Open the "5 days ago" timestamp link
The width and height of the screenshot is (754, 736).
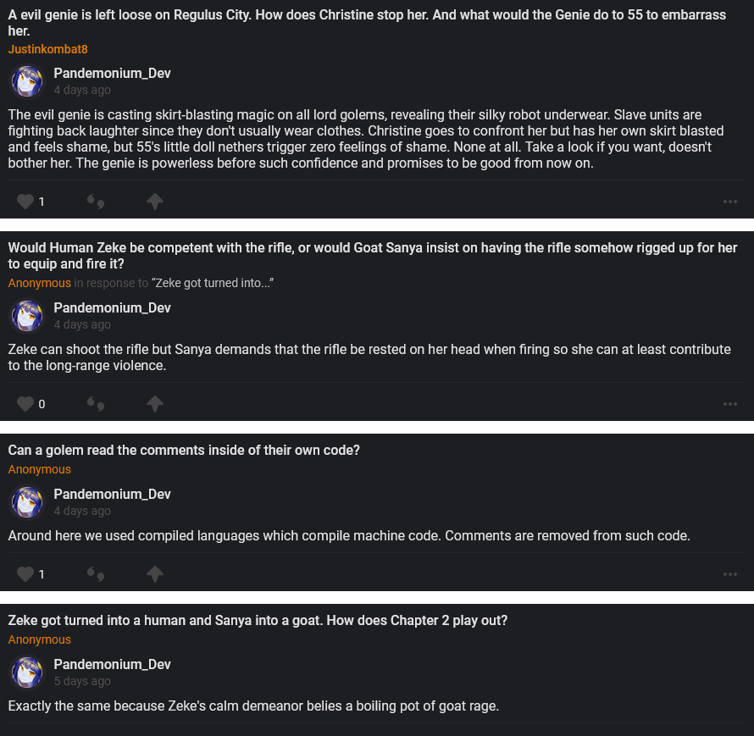pyautogui.click(x=82, y=681)
